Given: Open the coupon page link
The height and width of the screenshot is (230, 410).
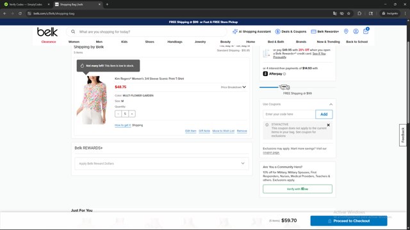Looking at the screenshot, I should click(x=271, y=153).
